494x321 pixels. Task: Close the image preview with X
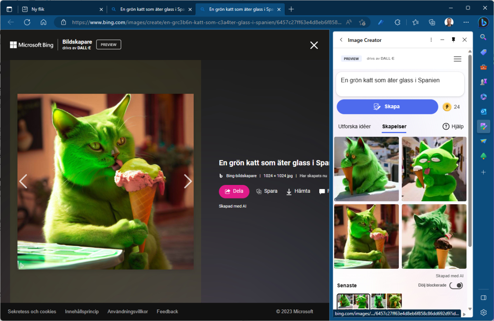pyautogui.click(x=314, y=45)
